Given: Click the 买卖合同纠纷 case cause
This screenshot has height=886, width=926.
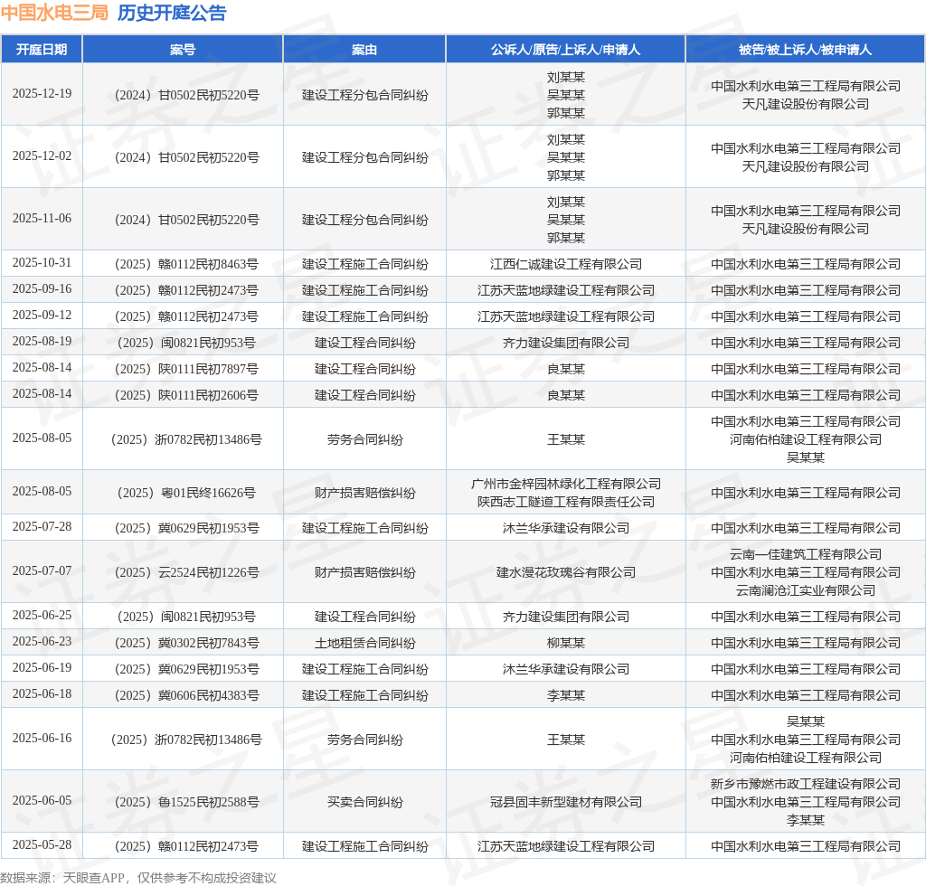Looking at the screenshot, I should [365, 802].
